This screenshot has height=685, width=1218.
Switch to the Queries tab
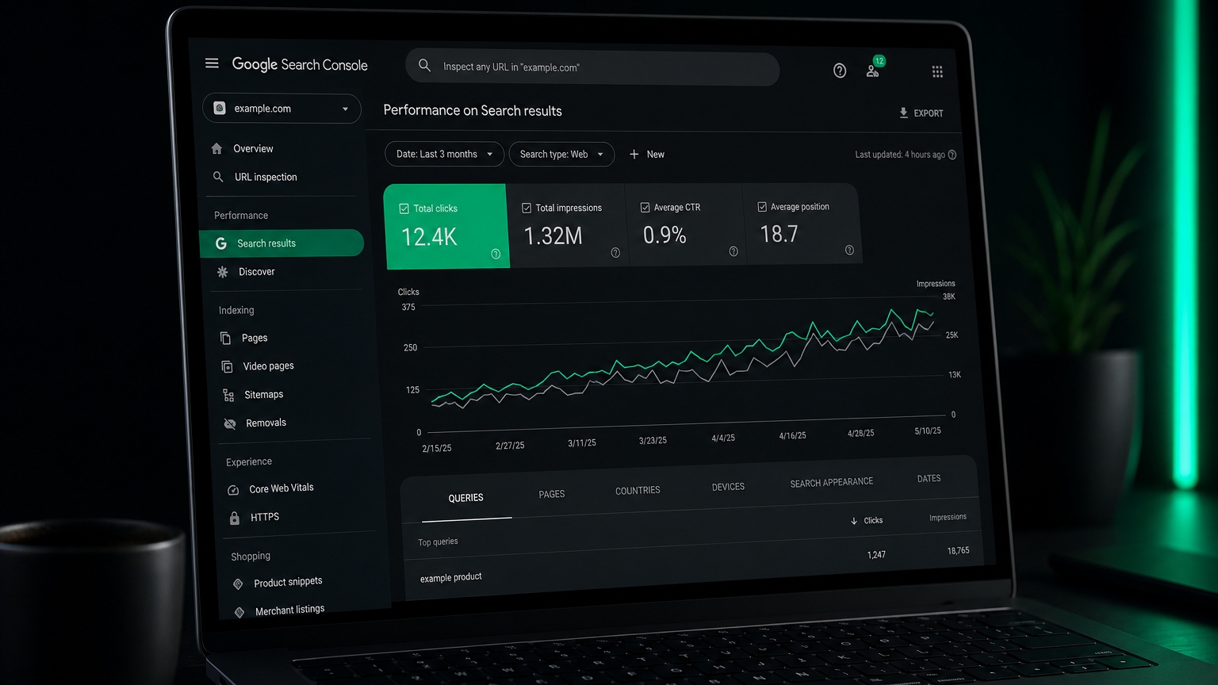(x=465, y=498)
